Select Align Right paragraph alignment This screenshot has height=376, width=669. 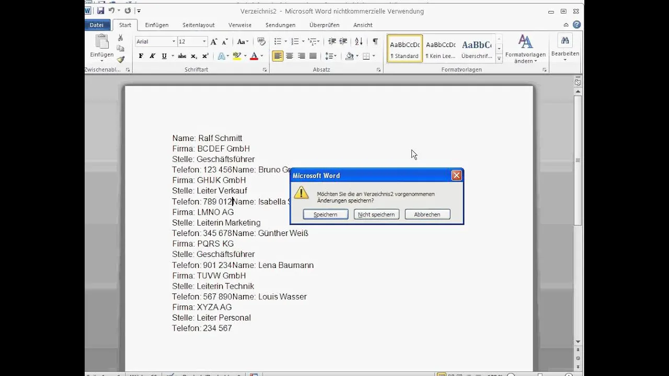point(301,56)
